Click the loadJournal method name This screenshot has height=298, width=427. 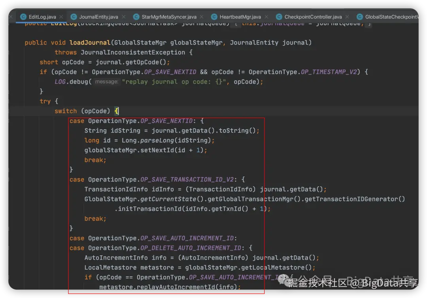(90, 43)
